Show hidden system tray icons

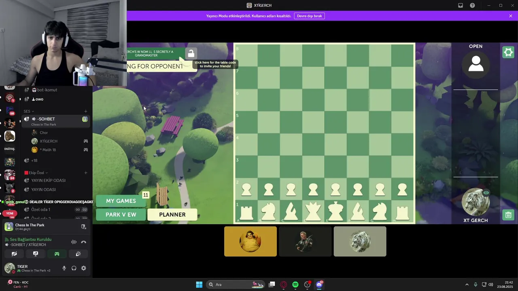pos(467,285)
